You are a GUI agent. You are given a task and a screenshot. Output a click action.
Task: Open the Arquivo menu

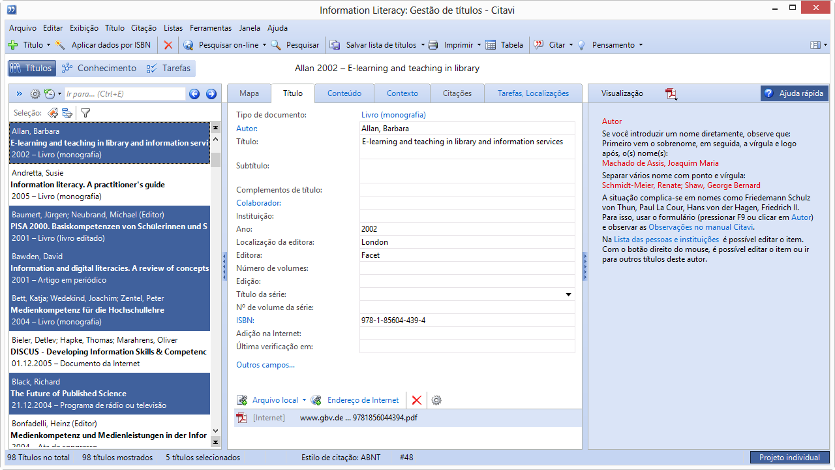coord(23,28)
